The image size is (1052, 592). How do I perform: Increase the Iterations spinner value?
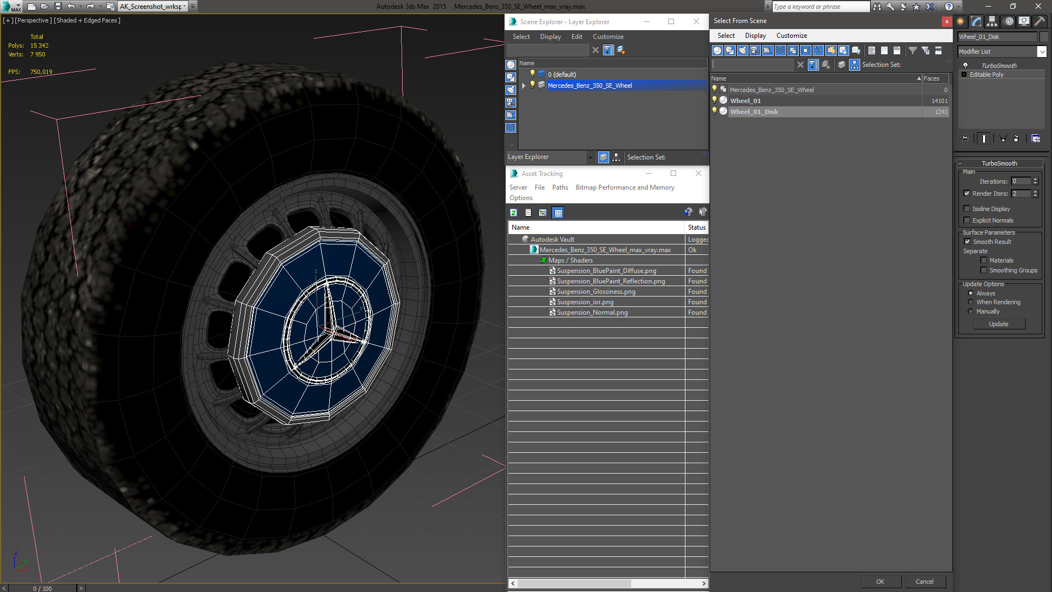pyautogui.click(x=1035, y=179)
